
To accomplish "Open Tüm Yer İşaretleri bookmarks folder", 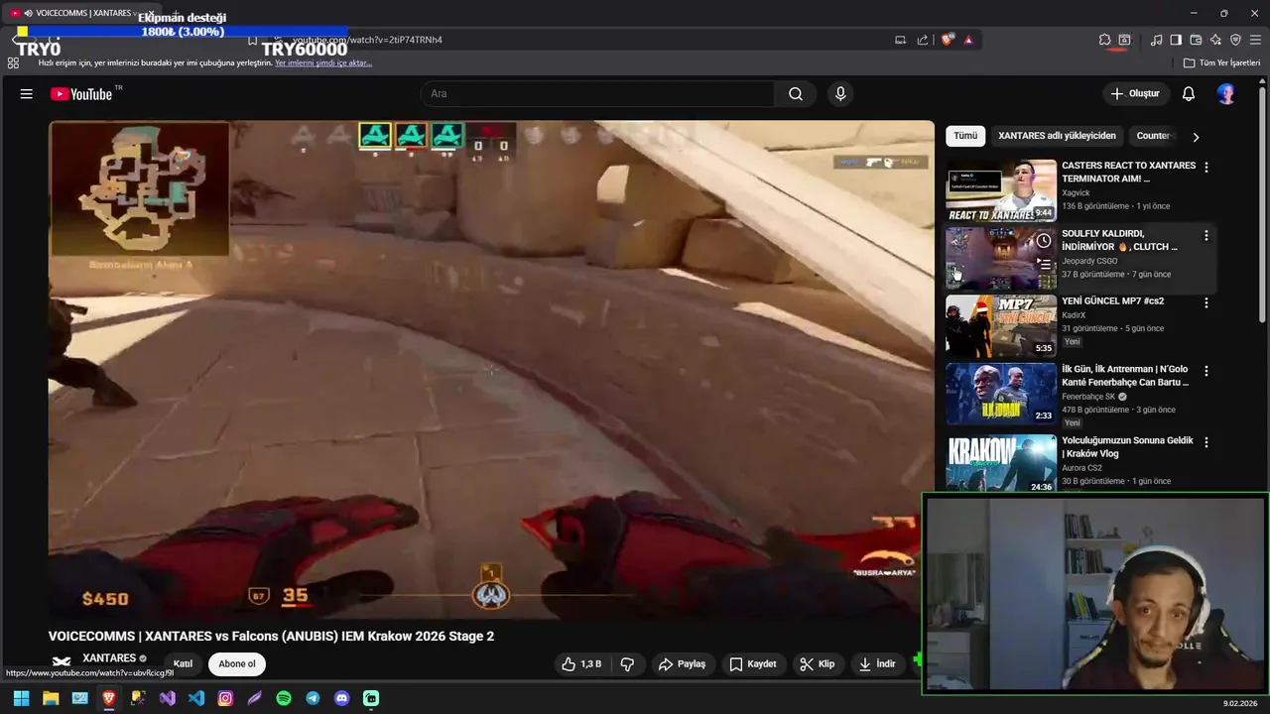I will pyautogui.click(x=1221, y=62).
